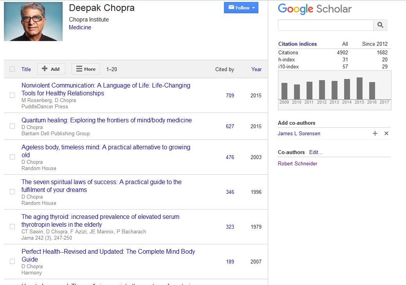Open the 476 citations link

point(230,157)
